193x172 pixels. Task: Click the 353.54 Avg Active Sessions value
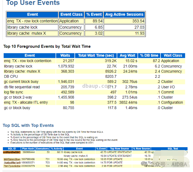click(x=138, y=21)
